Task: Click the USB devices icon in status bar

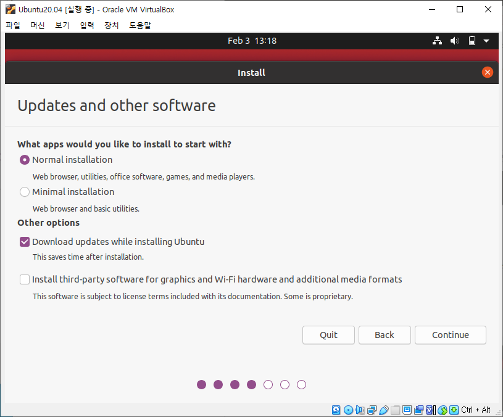Action: [384, 410]
